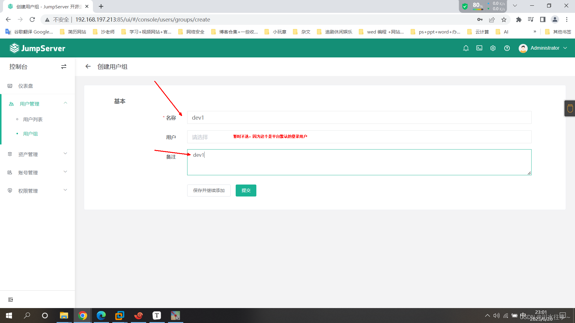
Task: Click the back arrow beside 创建用户组
Action: 88,66
